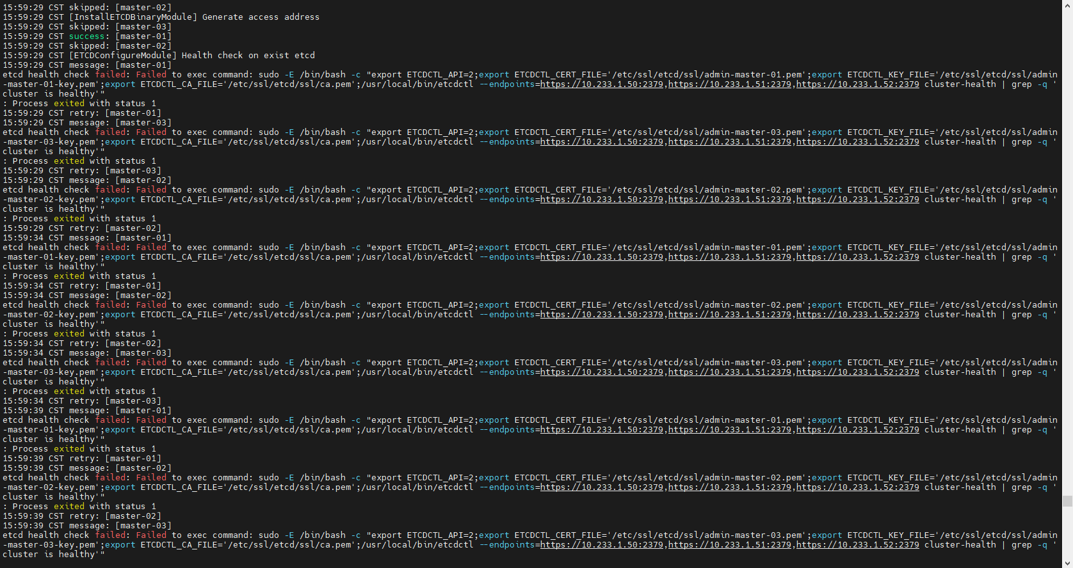Open 10.233.1.50:2379 link in third master-01 health check

(x=601, y=430)
